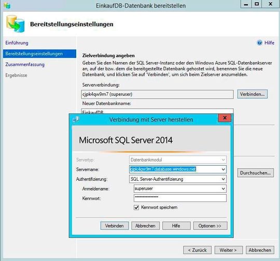
Task: Minimize the EinkaufDB wizard window
Action: point(246,4)
